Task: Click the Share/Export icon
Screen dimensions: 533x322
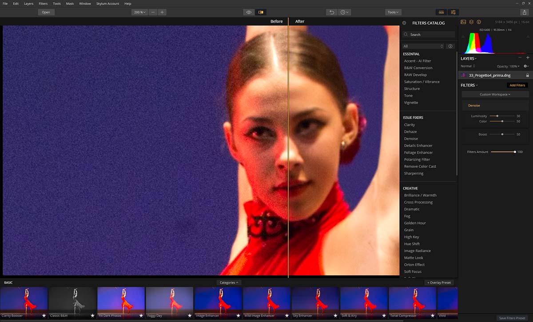Action: [x=525, y=12]
